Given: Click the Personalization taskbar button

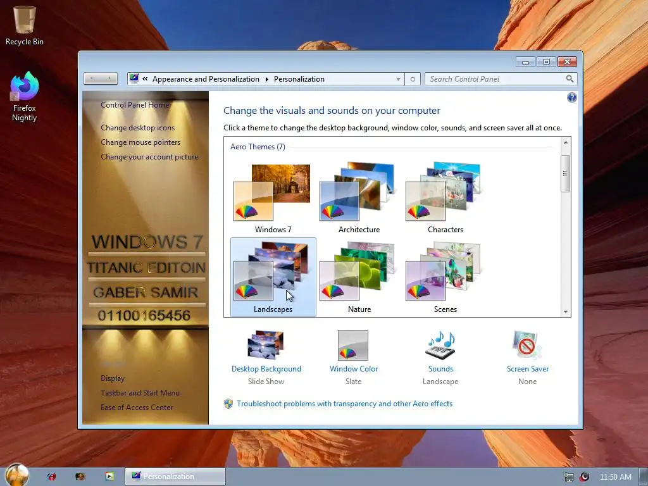Looking at the screenshot, I should [175, 477].
